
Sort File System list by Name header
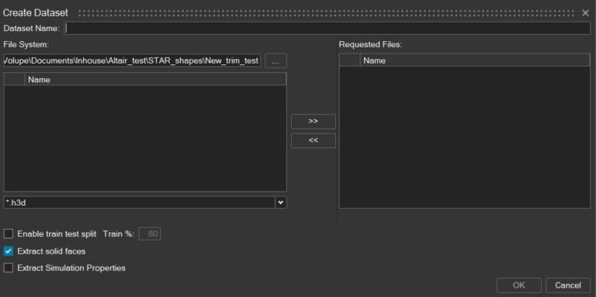pyautogui.click(x=155, y=79)
